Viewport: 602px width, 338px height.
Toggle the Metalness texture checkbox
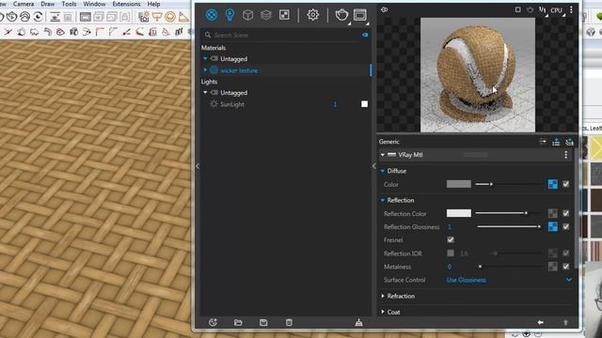[566, 267]
